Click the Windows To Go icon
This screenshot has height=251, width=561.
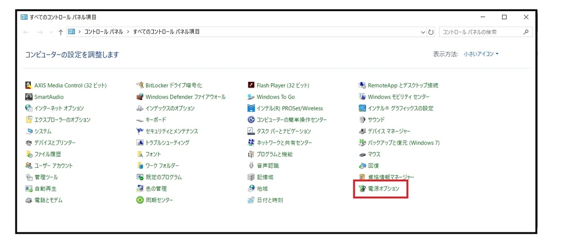click(x=251, y=97)
